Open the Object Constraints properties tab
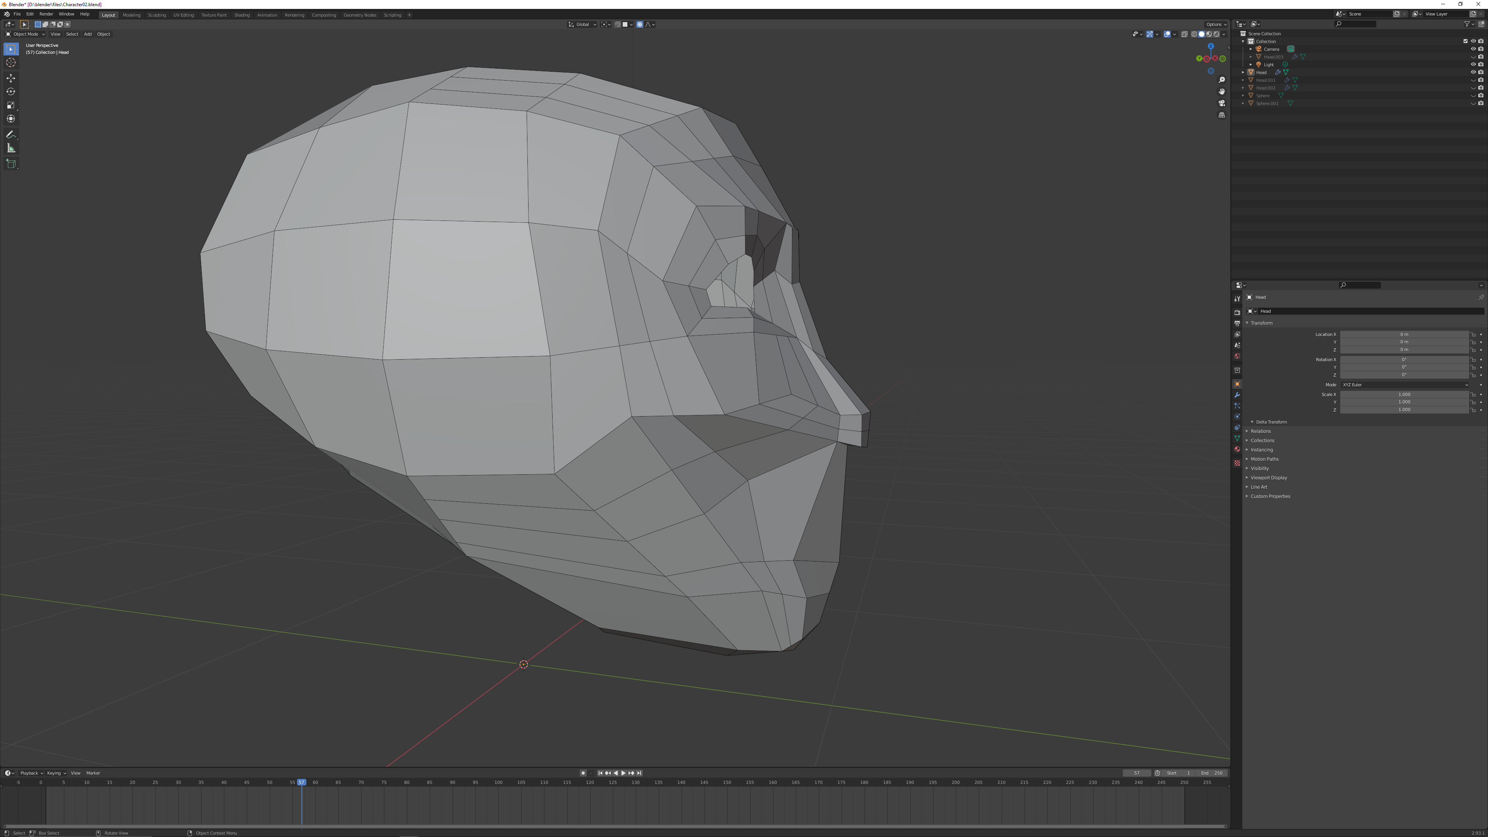This screenshot has height=837, width=1488. pos(1237,427)
